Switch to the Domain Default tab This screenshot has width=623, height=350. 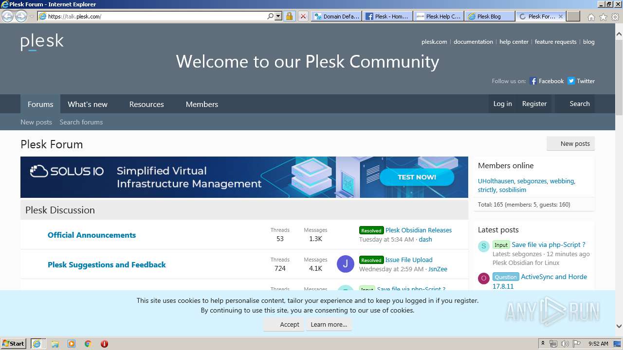point(336,16)
